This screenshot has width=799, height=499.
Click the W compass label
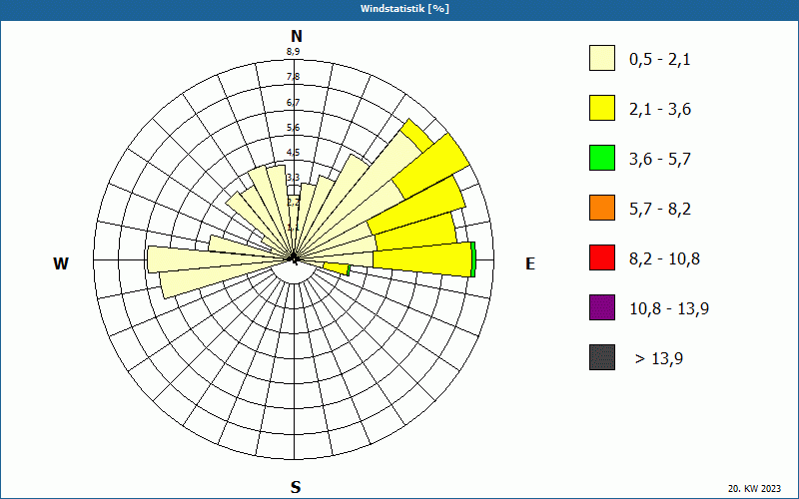(x=61, y=263)
